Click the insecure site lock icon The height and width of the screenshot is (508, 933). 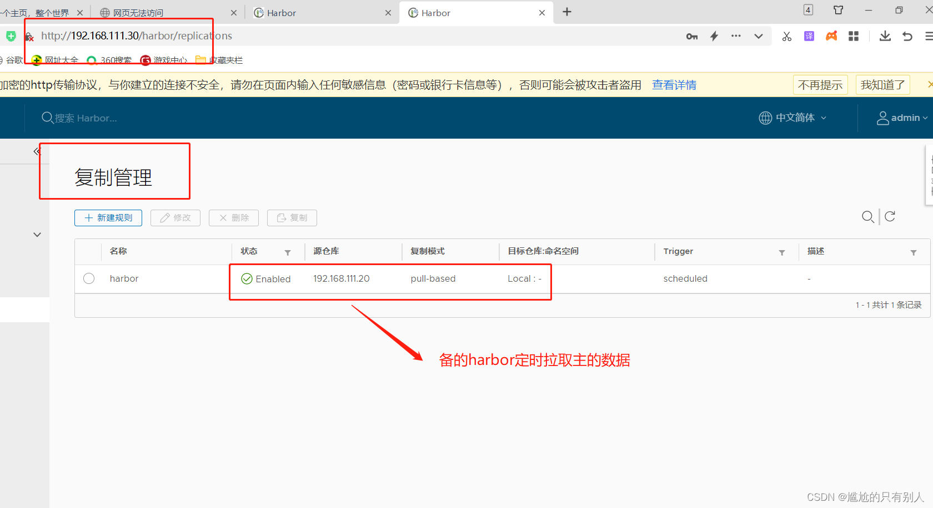click(x=29, y=37)
